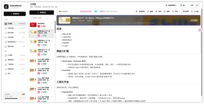Click 新建笔记 above the note search box
Viewport: 204px width, 104px height.
click(42, 13)
